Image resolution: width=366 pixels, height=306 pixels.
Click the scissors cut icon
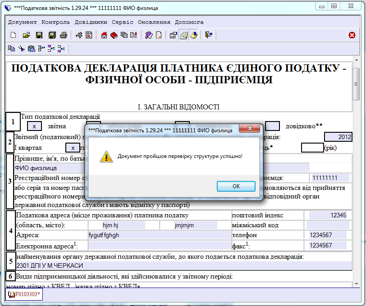[21, 49]
